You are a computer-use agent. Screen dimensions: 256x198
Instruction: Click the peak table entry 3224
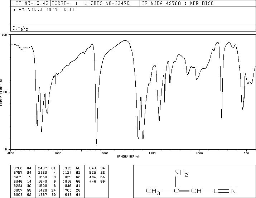[x=18, y=186]
